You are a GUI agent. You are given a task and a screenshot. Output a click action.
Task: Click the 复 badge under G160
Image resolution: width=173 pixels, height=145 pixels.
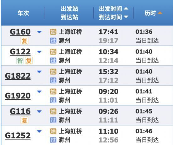coord(25,41)
